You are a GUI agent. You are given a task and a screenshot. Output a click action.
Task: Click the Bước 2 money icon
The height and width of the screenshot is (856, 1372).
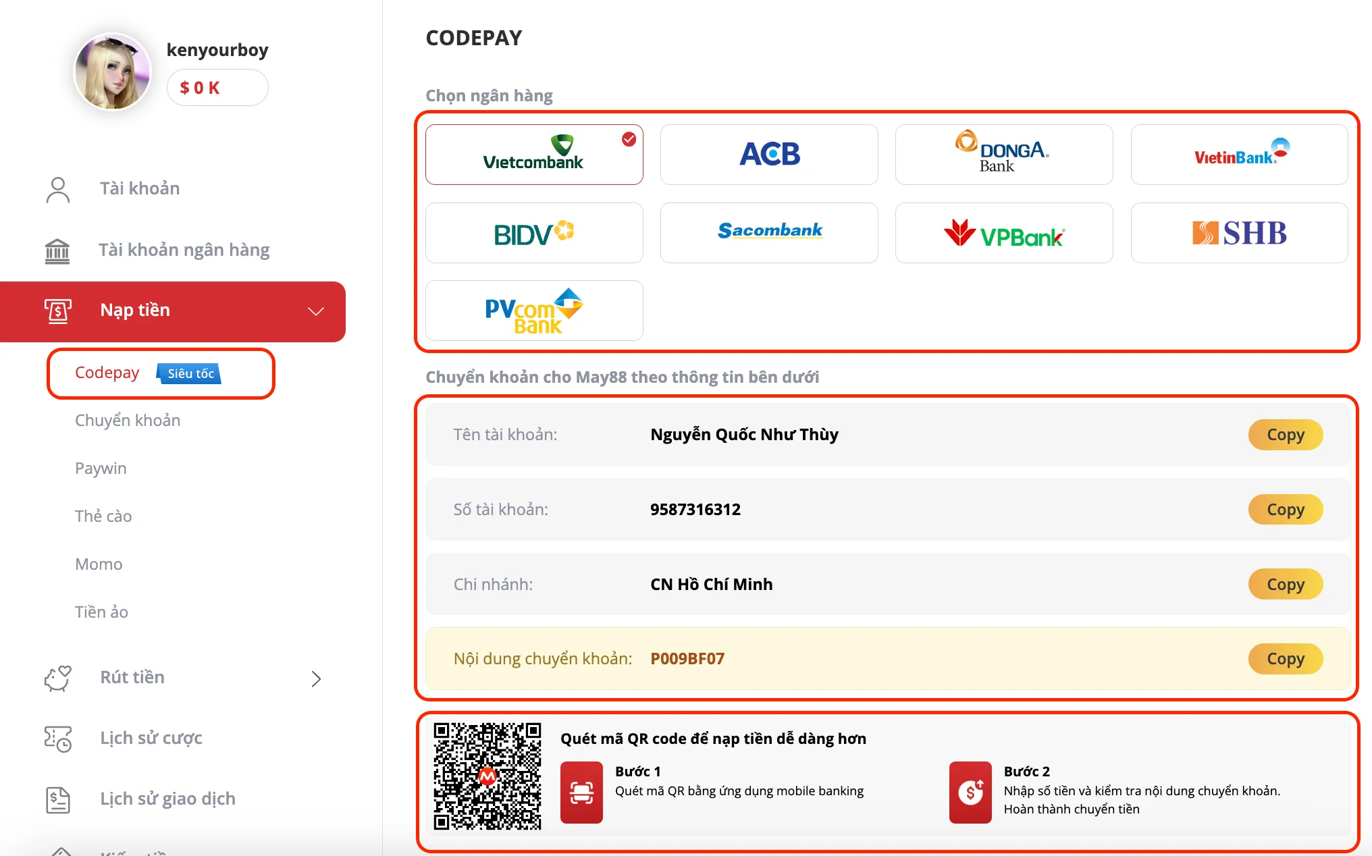pos(970,793)
